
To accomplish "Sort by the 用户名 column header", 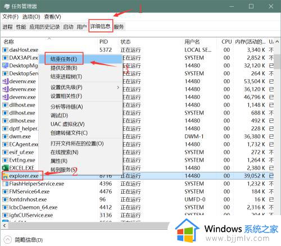I will point(200,42).
